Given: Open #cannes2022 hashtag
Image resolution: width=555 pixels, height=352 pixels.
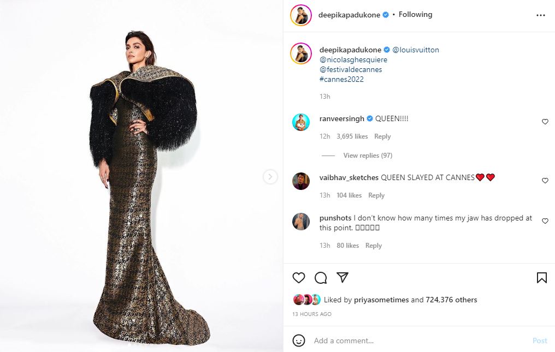Looking at the screenshot, I should point(341,79).
